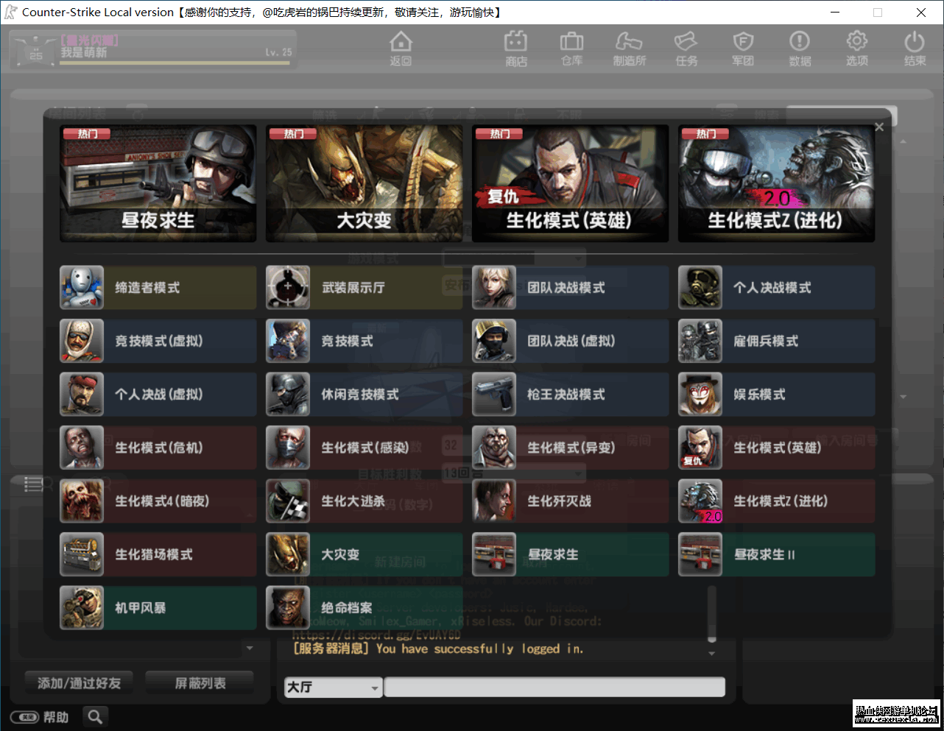The width and height of the screenshot is (944, 731).
Task: Click the 娱乐模式 mask icon
Action: pyautogui.click(x=700, y=395)
